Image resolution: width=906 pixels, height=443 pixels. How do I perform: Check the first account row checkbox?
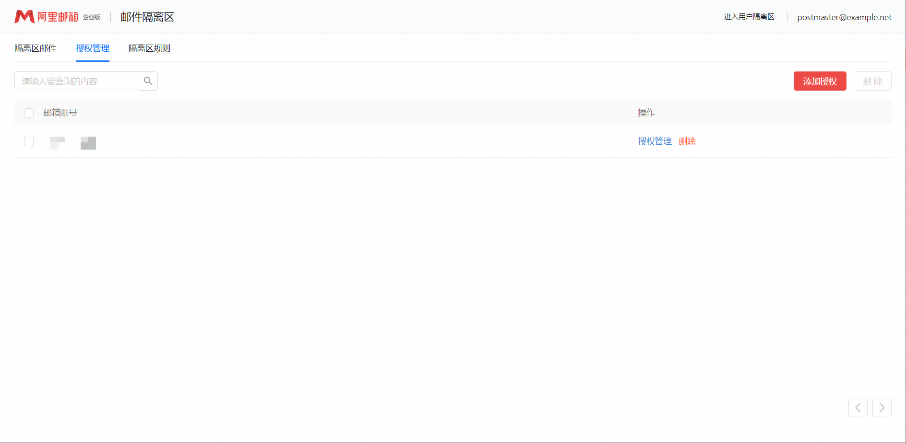click(x=29, y=141)
